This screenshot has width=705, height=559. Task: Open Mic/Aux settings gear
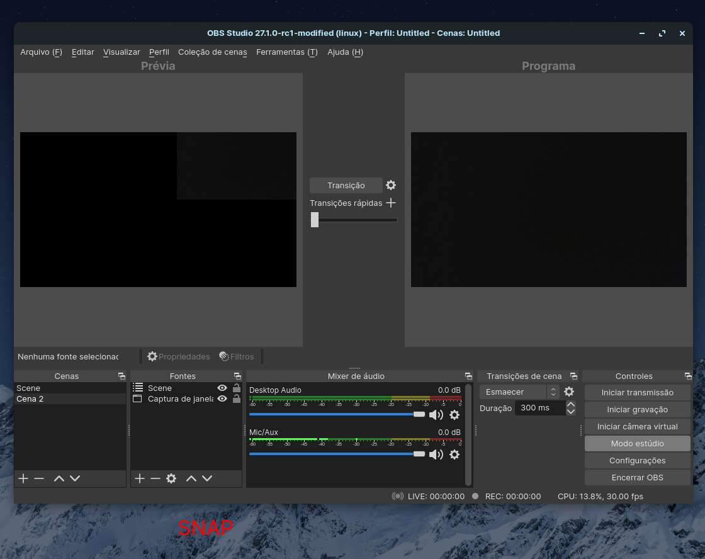pyautogui.click(x=454, y=455)
